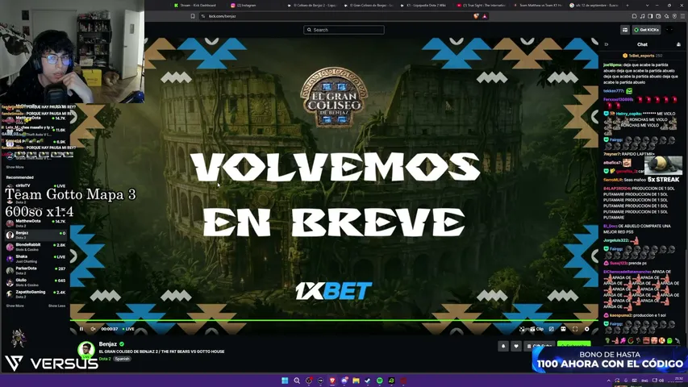Expand Following list Show More above Recommended

pos(15,167)
